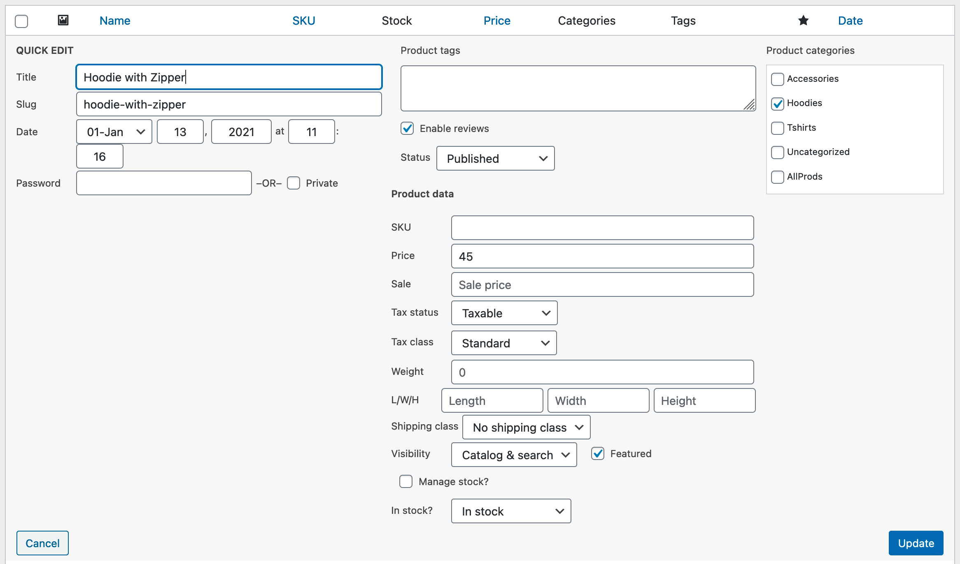The width and height of the screenshot is (960, 564).
Task: Uncheck the Hoodies category
Action: pos(777,104)
